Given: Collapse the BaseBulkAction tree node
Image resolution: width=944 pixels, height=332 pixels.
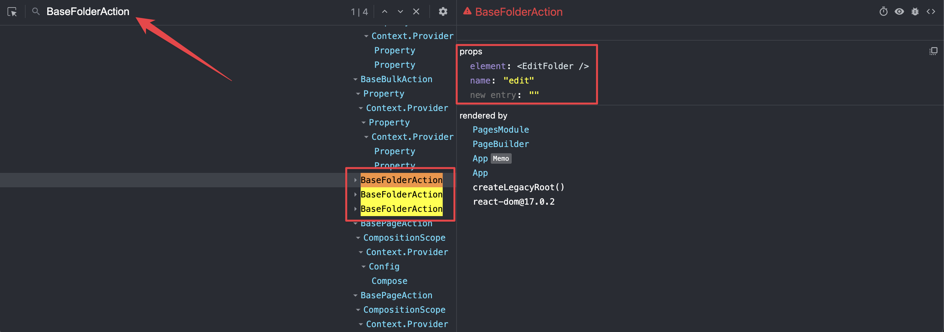Looking at the screenshot, I should point(355,79).
